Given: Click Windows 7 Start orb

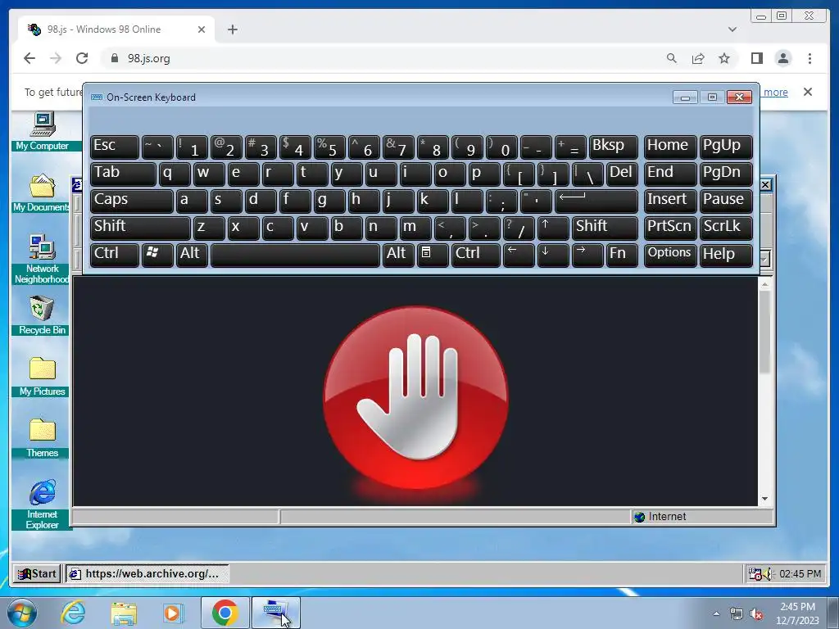Looking at the screenshot, I should 22,613.
